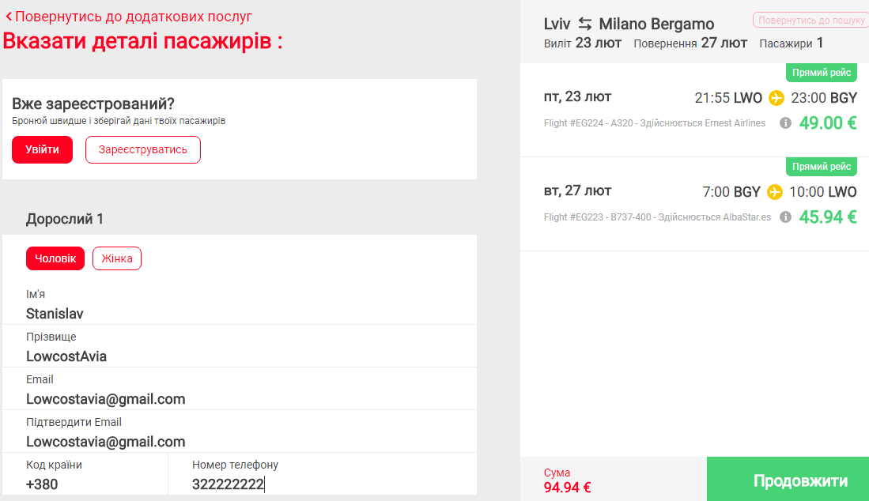
Task: Open the Код країни +380 selector
Action: (85, 474)
